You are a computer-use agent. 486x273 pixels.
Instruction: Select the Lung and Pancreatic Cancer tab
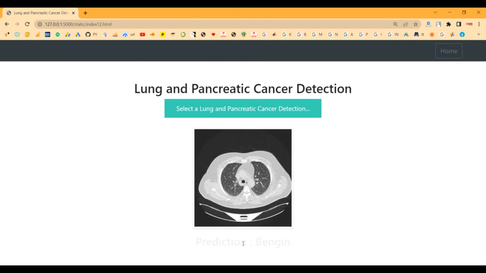click(x=40, y=13)
